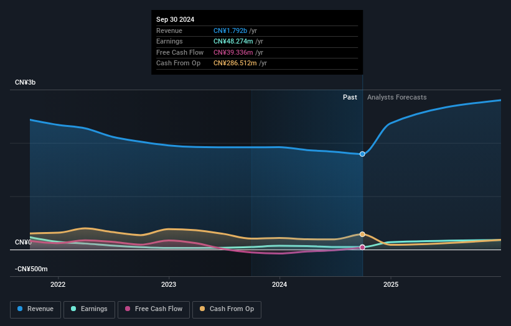Screen dimensions: 511x326
Task: Click the CN¥1.792b revenue value
Action: 230,30
